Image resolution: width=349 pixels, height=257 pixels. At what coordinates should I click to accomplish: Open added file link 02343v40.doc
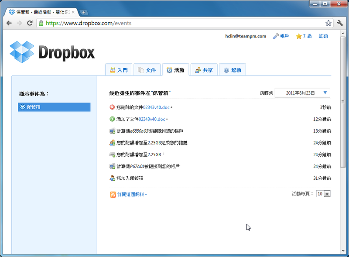coord(152,119)
